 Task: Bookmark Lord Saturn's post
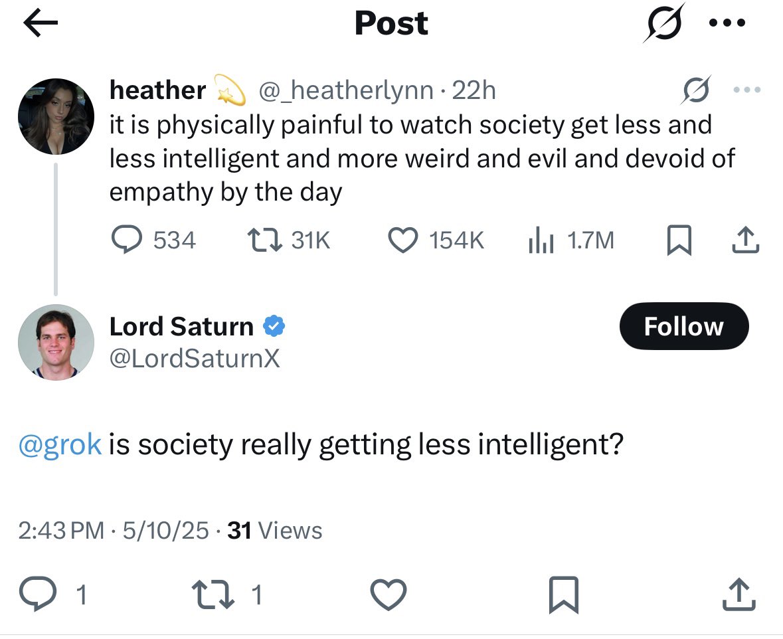564,594
